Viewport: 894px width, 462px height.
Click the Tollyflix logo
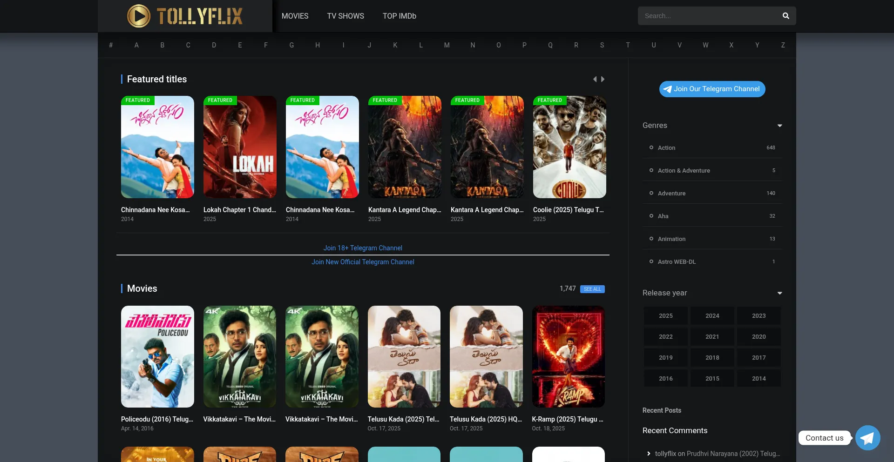pos(185,16)
